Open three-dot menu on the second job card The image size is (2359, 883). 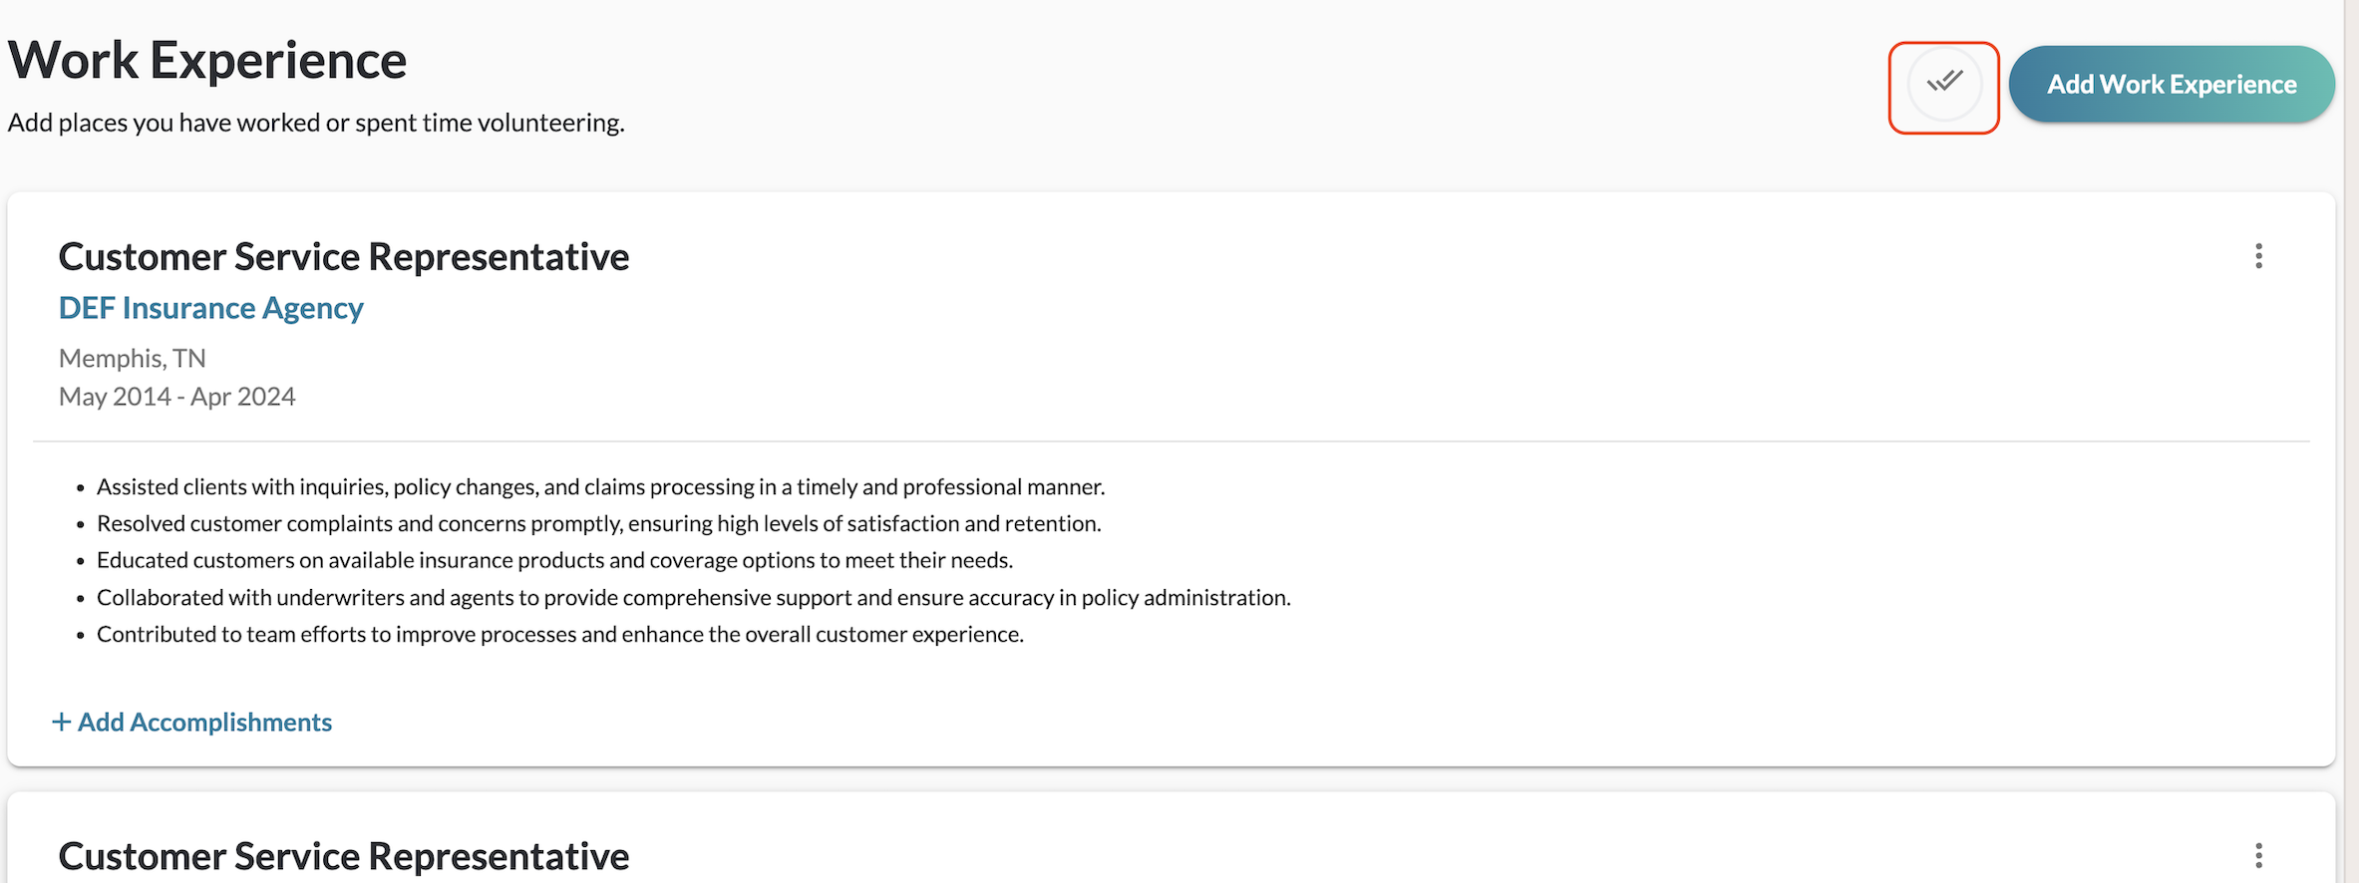coord(2258,855)
